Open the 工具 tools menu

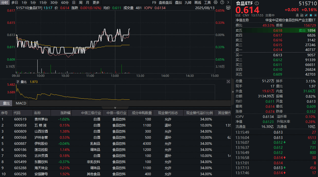(x=207, y=3)
